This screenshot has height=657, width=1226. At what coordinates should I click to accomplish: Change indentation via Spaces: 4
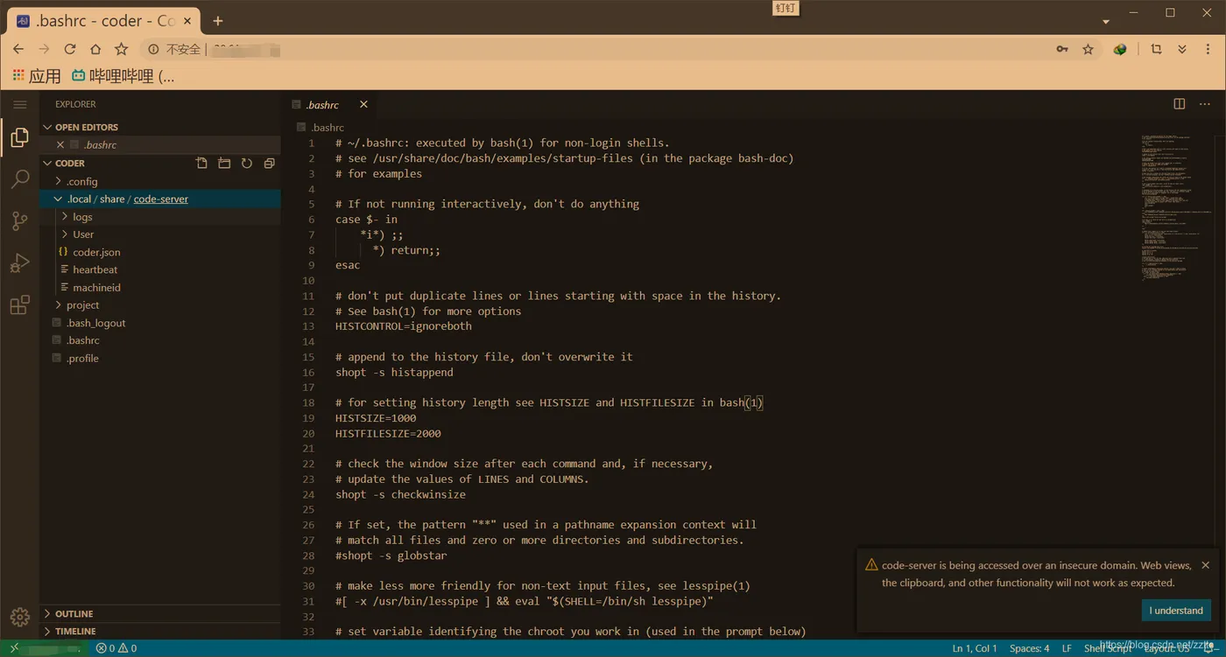click(x=1029, y=648)
